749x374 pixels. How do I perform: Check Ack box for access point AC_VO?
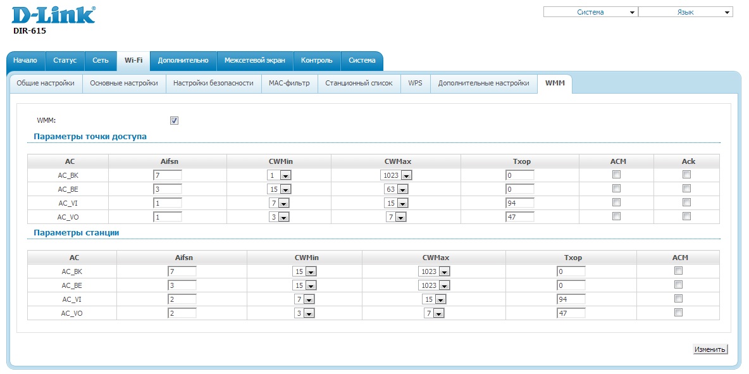point(686,216)
